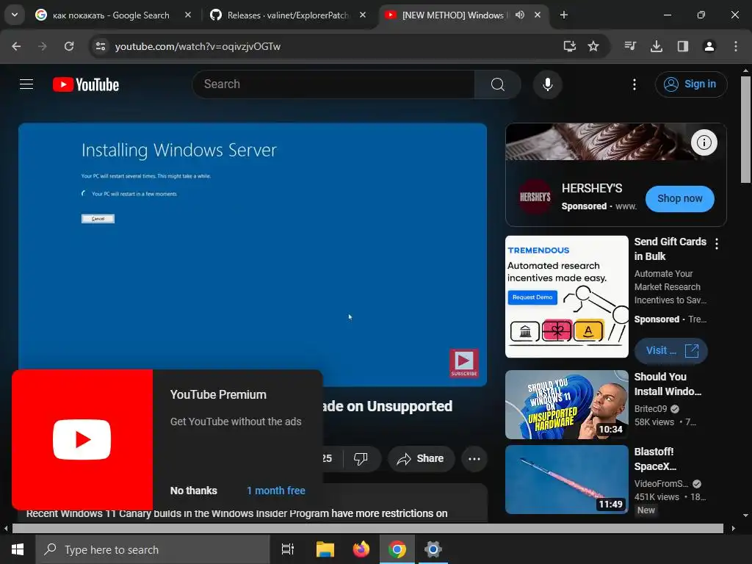752x564 pixels.
Task: Click the video description text
Action: [x=236, y=513]
